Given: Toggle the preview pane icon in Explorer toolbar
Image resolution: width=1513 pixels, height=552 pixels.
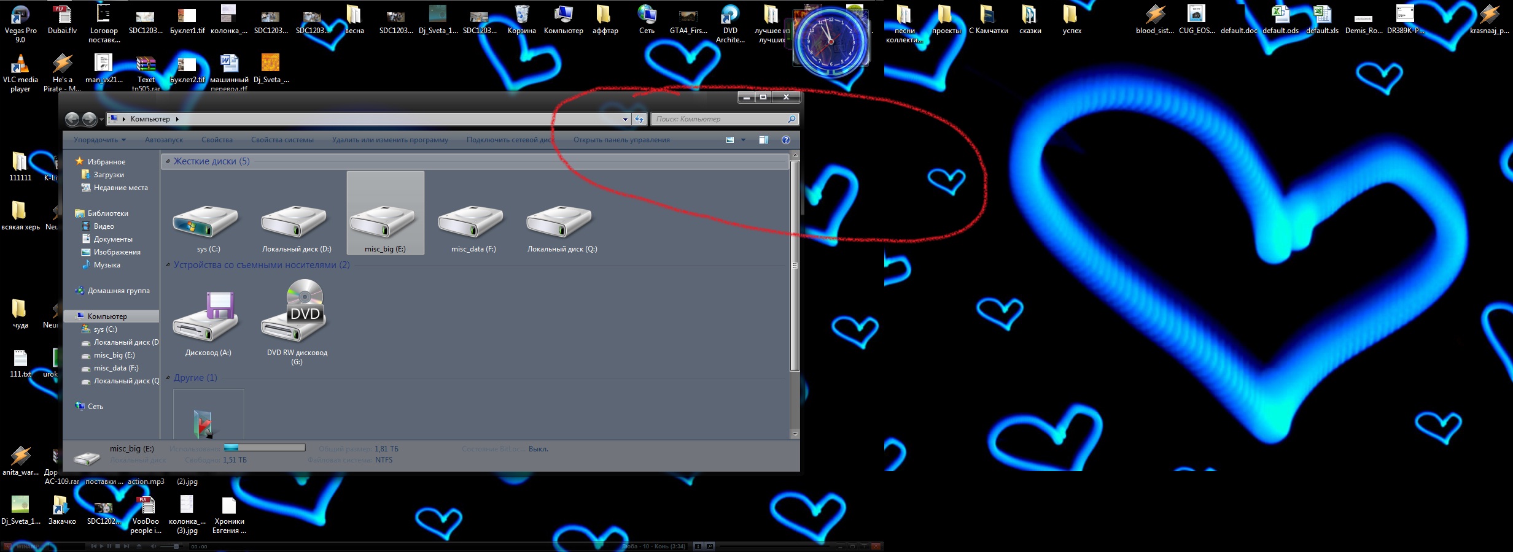Looking at the screenshot, I should tap(763, 140).
